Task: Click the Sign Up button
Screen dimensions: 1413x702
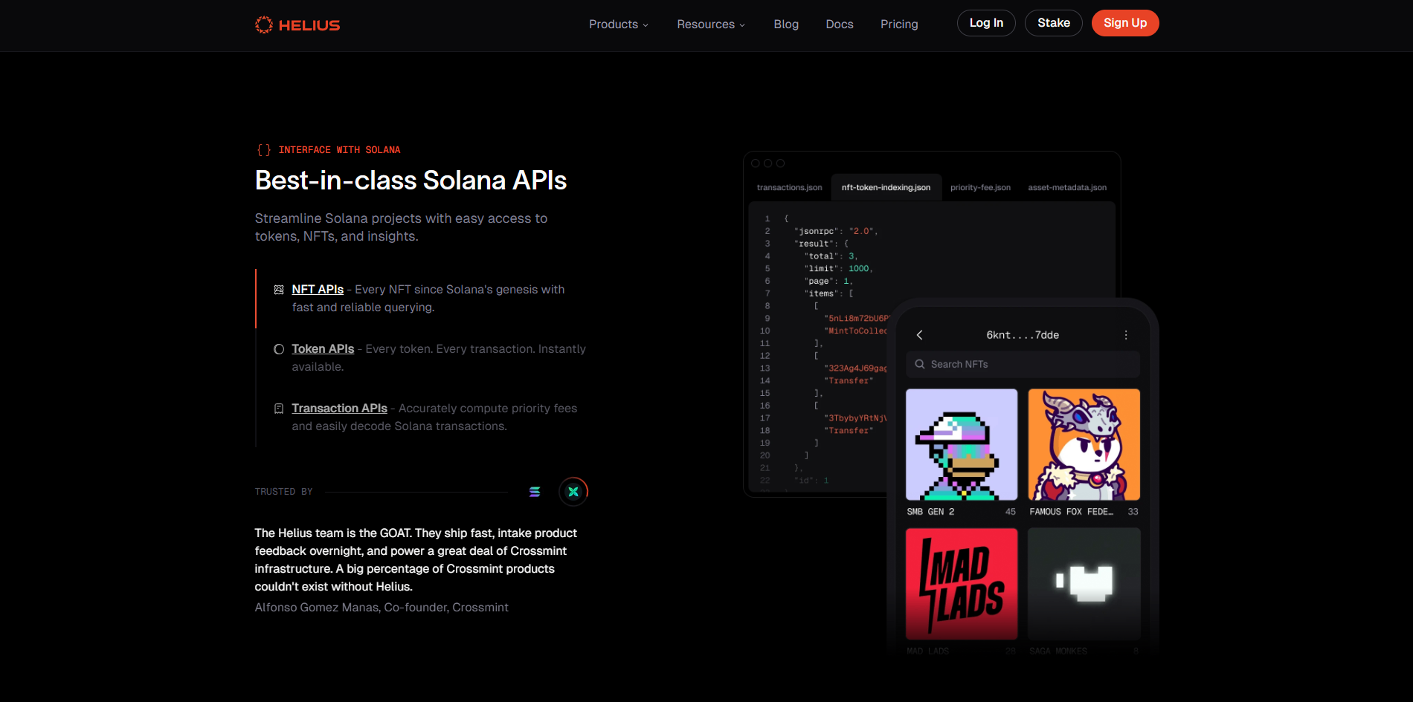Action: point(1125,23)
